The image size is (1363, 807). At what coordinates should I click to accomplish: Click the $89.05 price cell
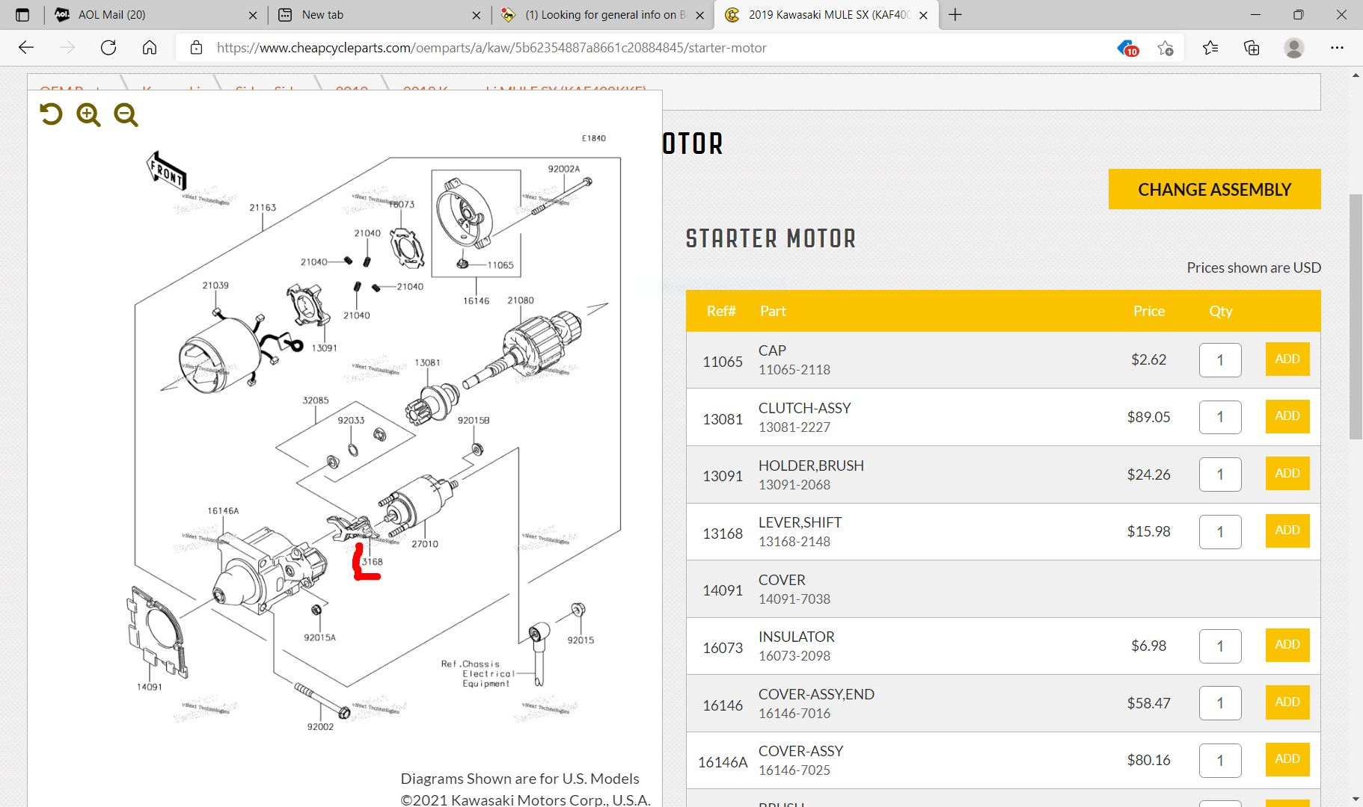pos(1148,417)
